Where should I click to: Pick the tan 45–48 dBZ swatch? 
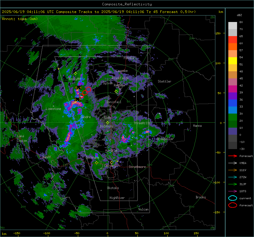pyautogui.click(x=233, y=75)
